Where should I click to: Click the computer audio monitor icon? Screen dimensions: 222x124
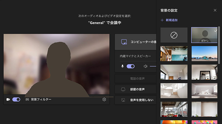[x=124, y=42]
